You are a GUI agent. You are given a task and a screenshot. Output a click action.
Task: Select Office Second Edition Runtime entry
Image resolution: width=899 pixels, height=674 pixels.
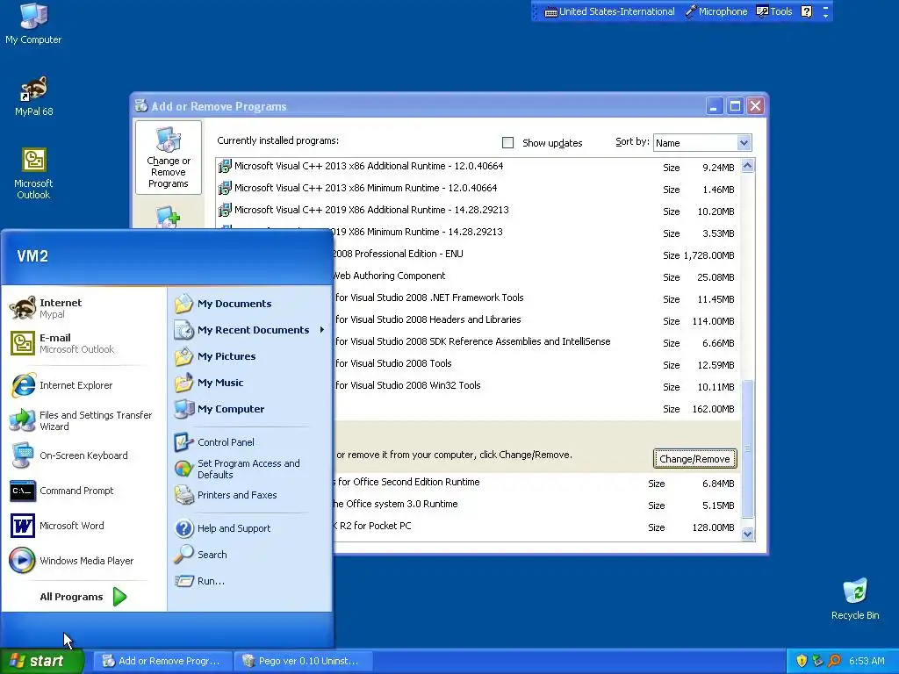point(536,483)
